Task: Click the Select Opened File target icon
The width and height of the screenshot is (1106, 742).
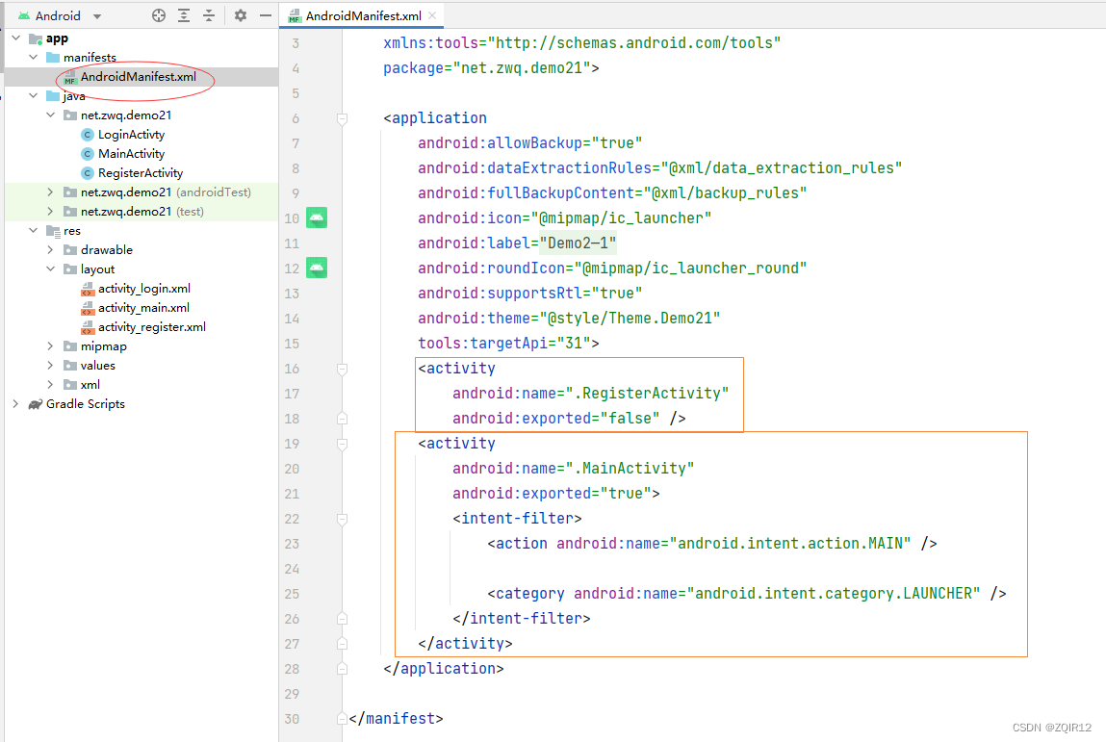Action: 159,15
